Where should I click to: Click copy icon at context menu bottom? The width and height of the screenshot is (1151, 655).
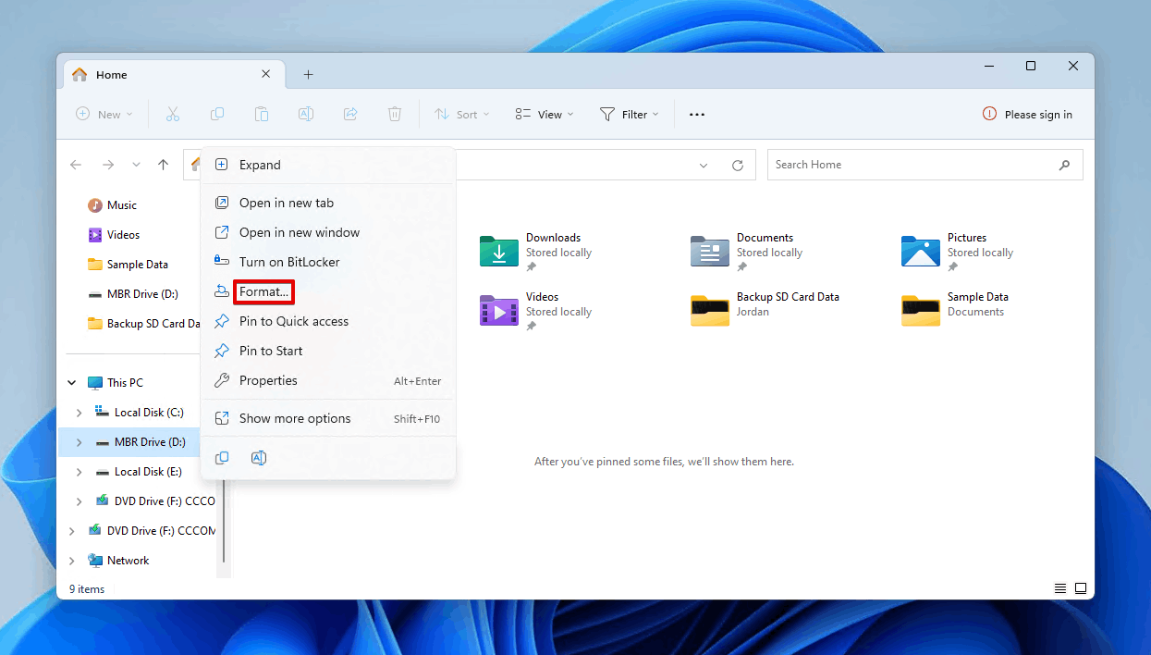point(222,458)
